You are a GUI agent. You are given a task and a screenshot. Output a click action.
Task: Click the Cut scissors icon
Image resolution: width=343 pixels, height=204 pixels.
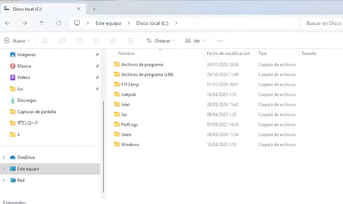point(45,41)
